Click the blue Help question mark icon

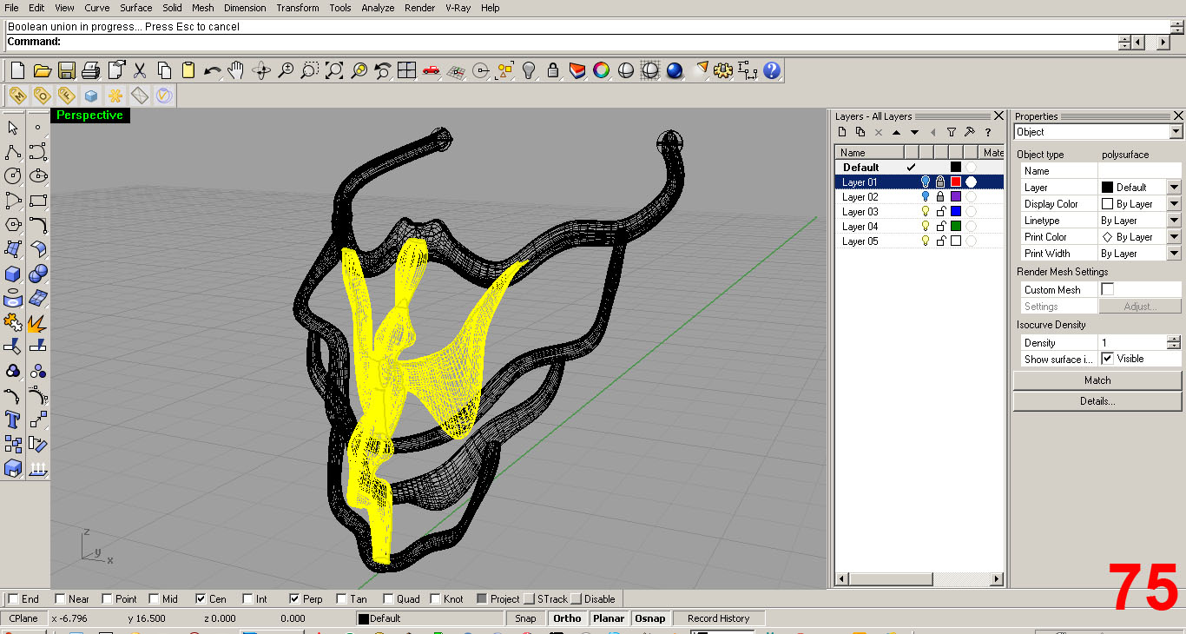pos(772,70)
